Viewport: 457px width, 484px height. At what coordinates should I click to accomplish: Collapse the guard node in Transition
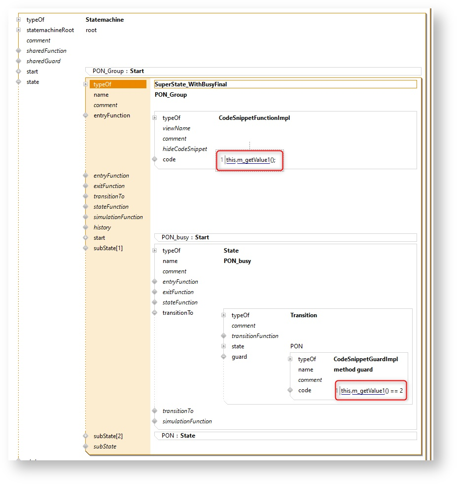tap(223, 357)
